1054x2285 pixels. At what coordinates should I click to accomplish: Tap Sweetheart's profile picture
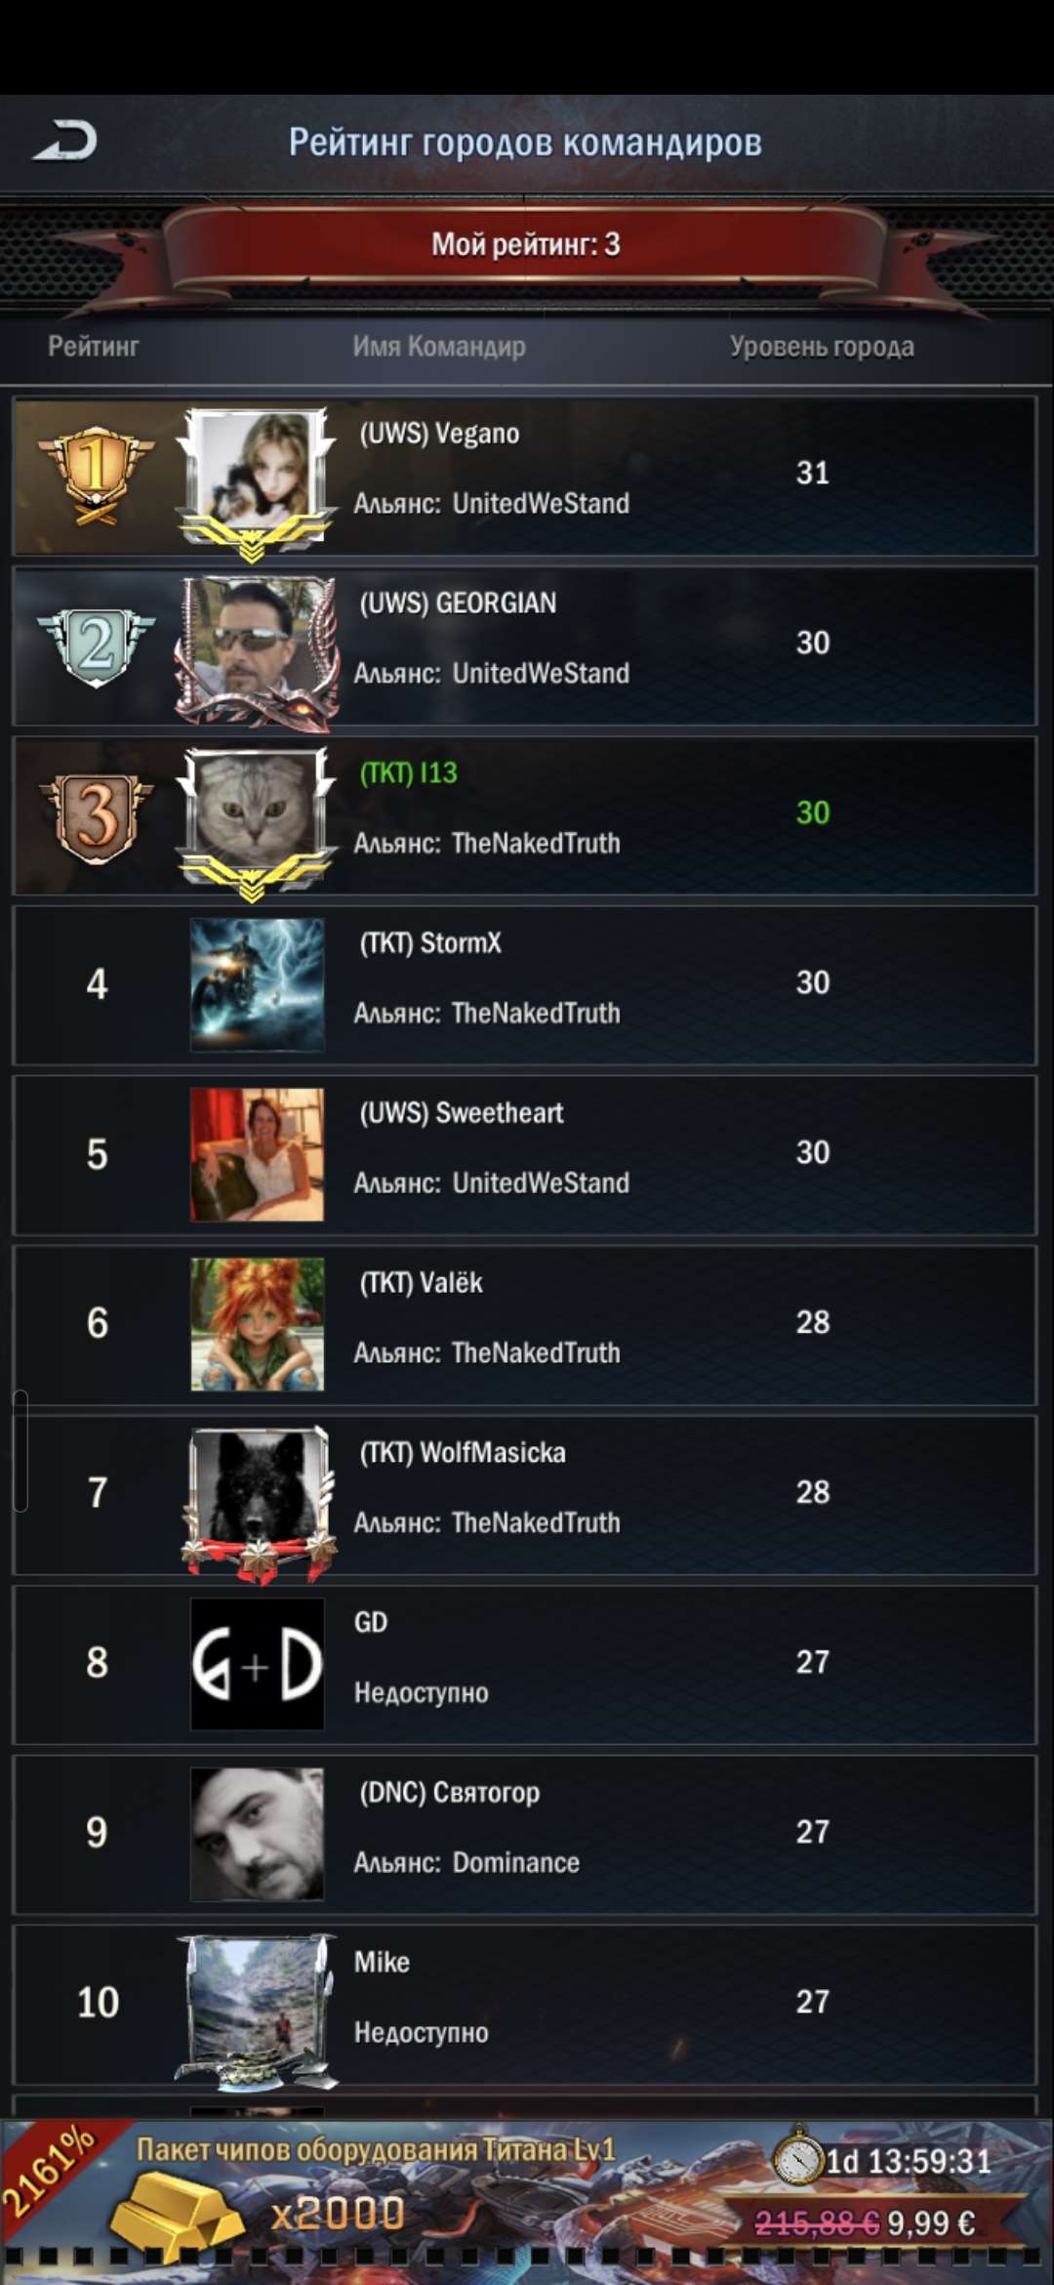tap(257, 1154)
